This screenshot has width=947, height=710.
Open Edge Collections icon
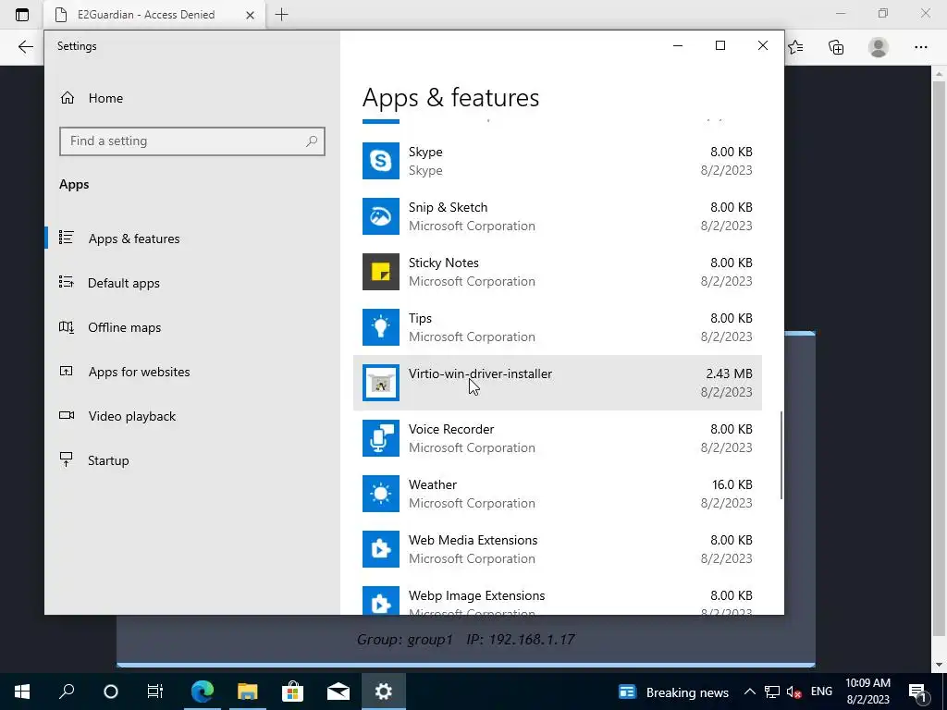836,47
